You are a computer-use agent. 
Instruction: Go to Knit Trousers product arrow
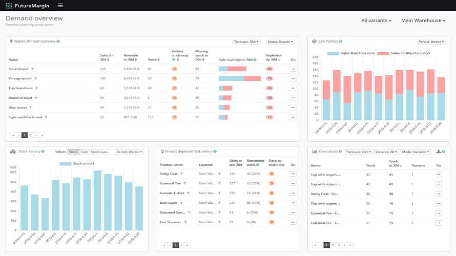point(293,222)
